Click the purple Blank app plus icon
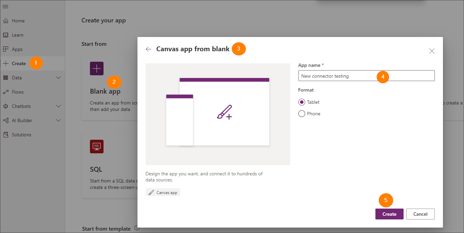 [x=97, y=69]
